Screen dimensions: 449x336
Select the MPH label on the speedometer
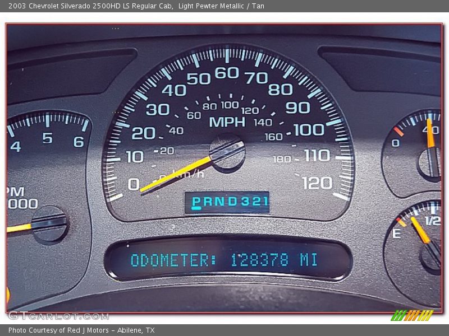click(227, 122)
